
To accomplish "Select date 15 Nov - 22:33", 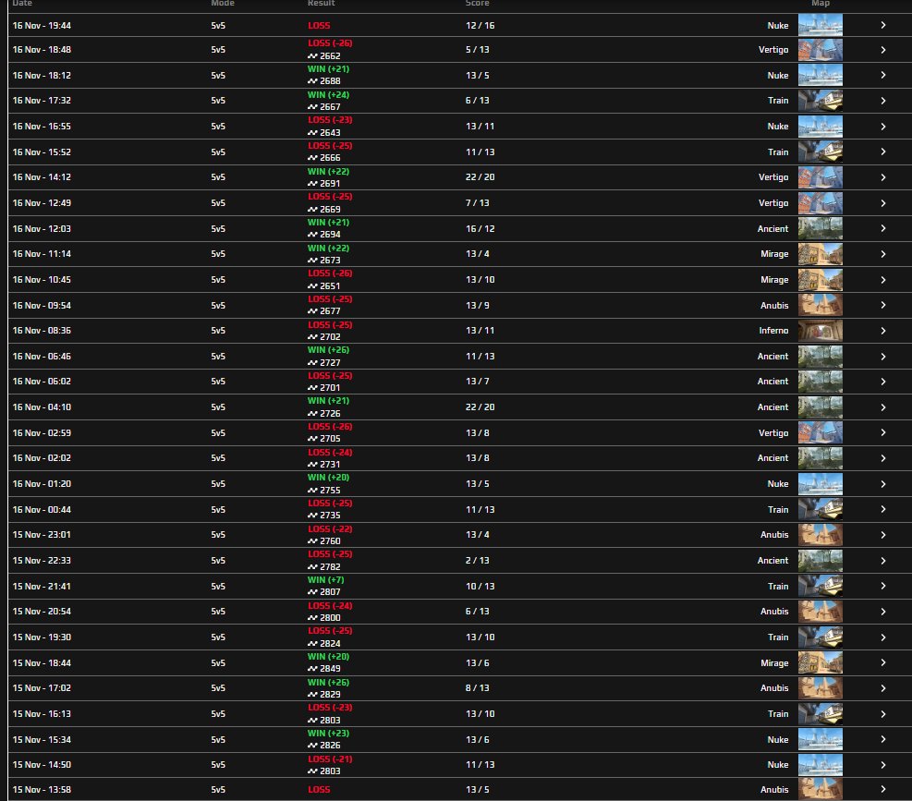I will (42, 561).
